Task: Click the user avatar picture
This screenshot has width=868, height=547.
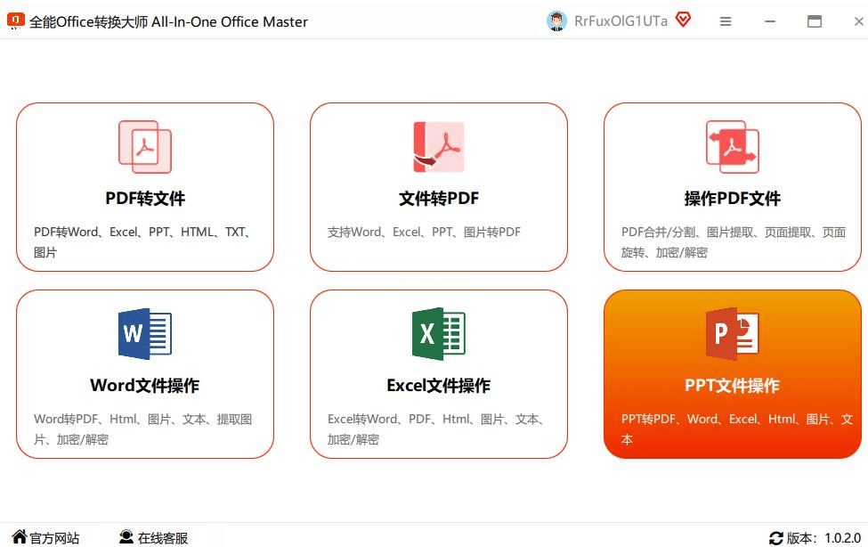Action: pyautogui.click(x=556, y=21)
